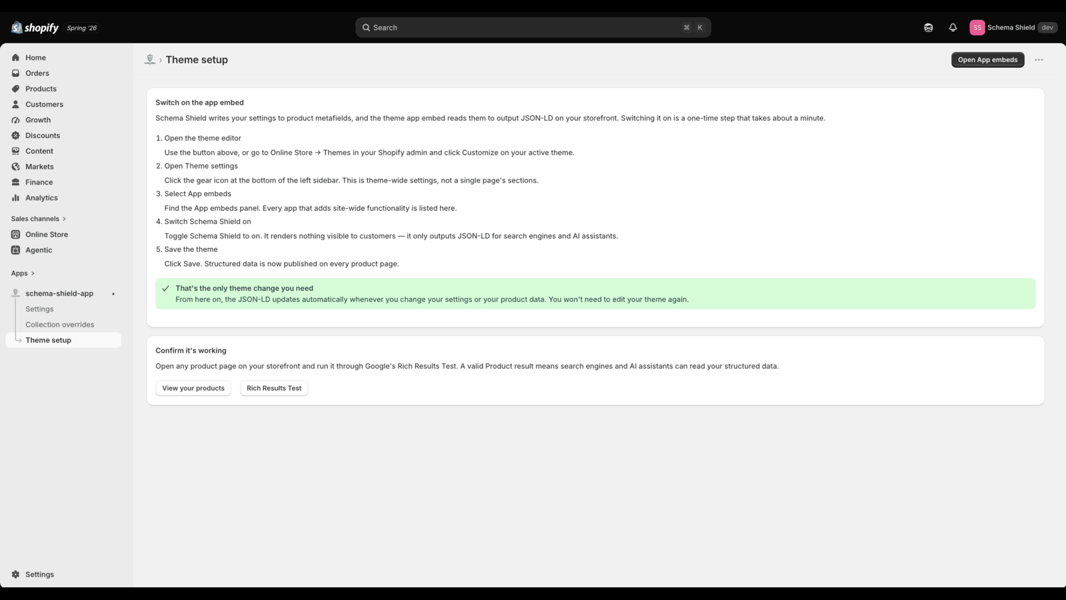Click the Shopify logo in the top bar
This screenshot has width=1066, height=600.
tap(35, 28)
